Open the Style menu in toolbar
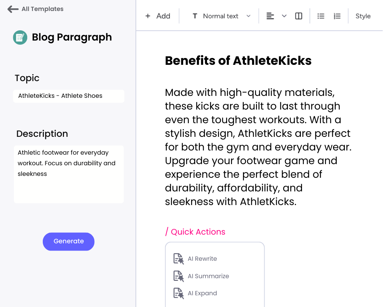Screen dimensions: 383x307 tap(363, 16)
